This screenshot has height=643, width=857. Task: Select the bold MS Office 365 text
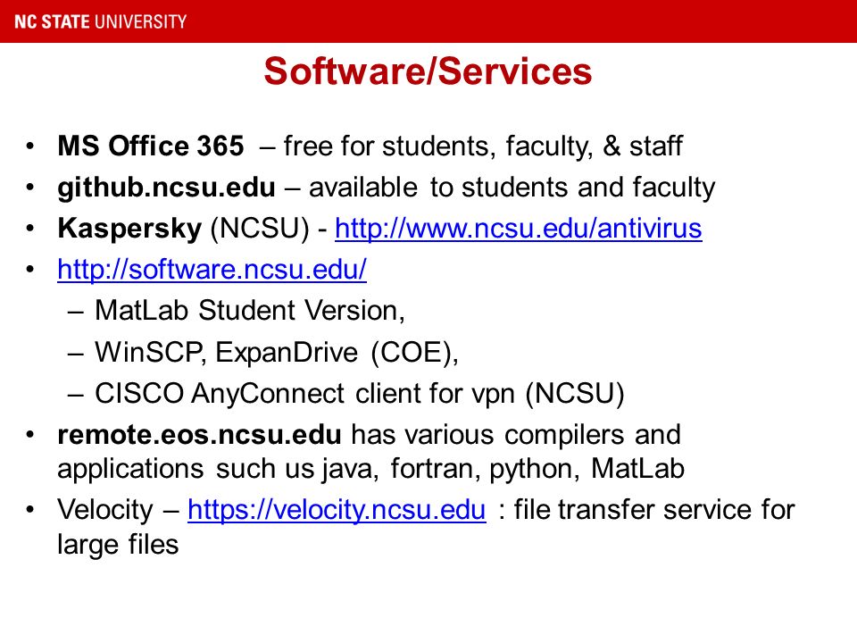click(x=151, y=146)
